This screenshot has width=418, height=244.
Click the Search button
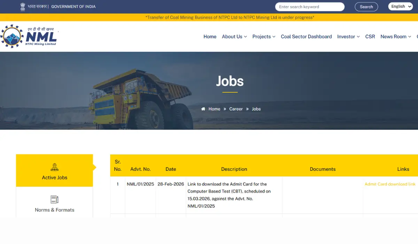[366, 7]
